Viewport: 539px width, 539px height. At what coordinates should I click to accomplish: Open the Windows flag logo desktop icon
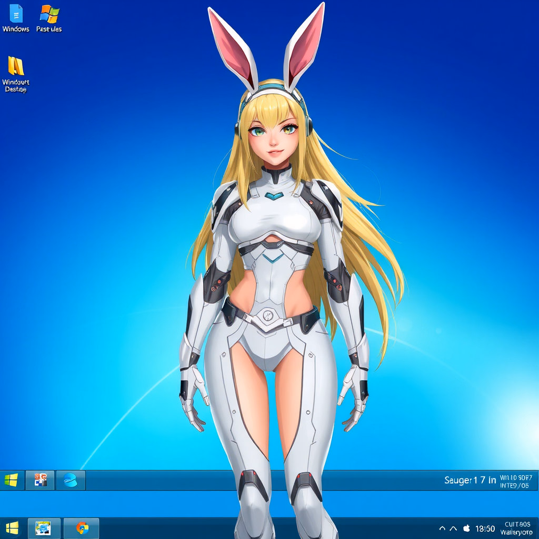point(49,13)
